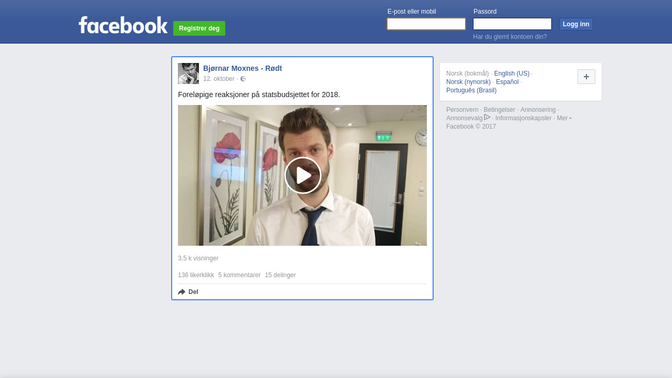Open the Informasjonskapsler footer link
The height and width of the screenshot is (378, 672).
(x=523, y=118)
